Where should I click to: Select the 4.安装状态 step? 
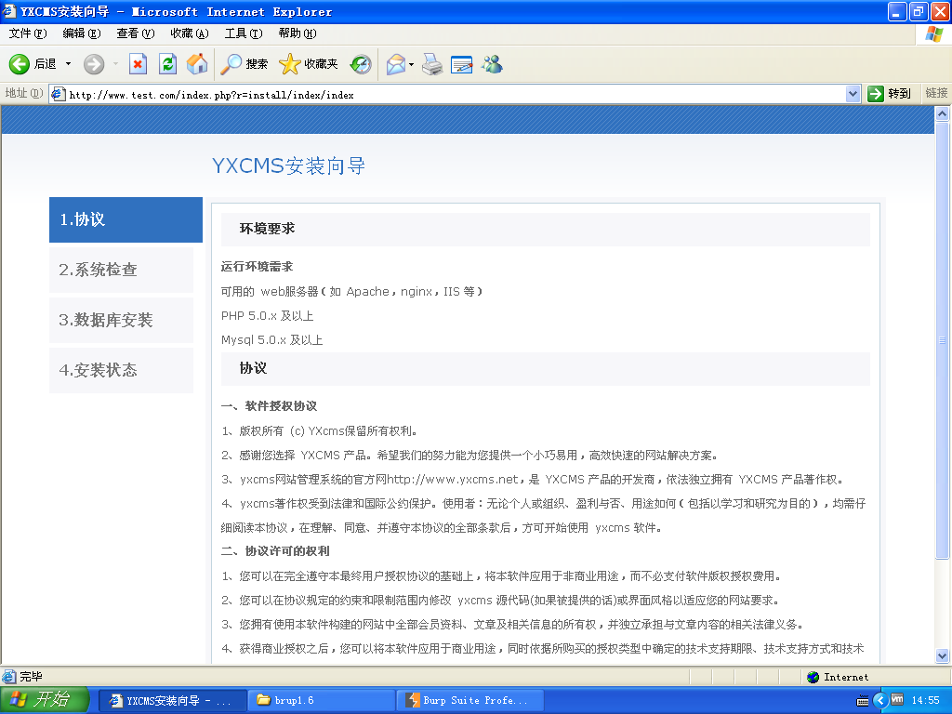point(122,370)
